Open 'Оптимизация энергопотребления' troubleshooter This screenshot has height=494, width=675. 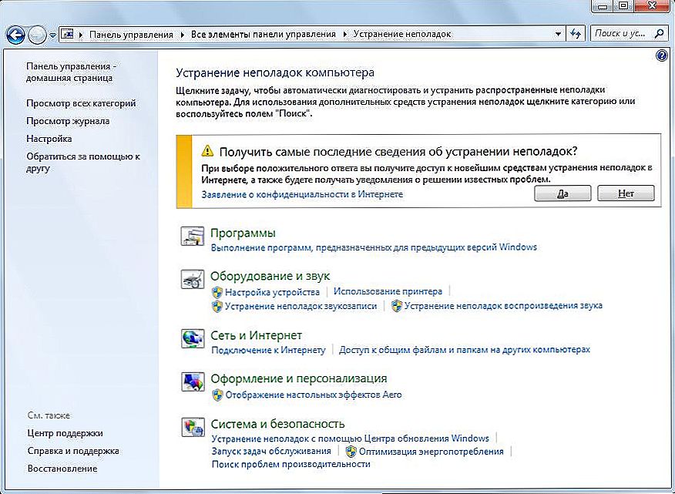(432, 452)
